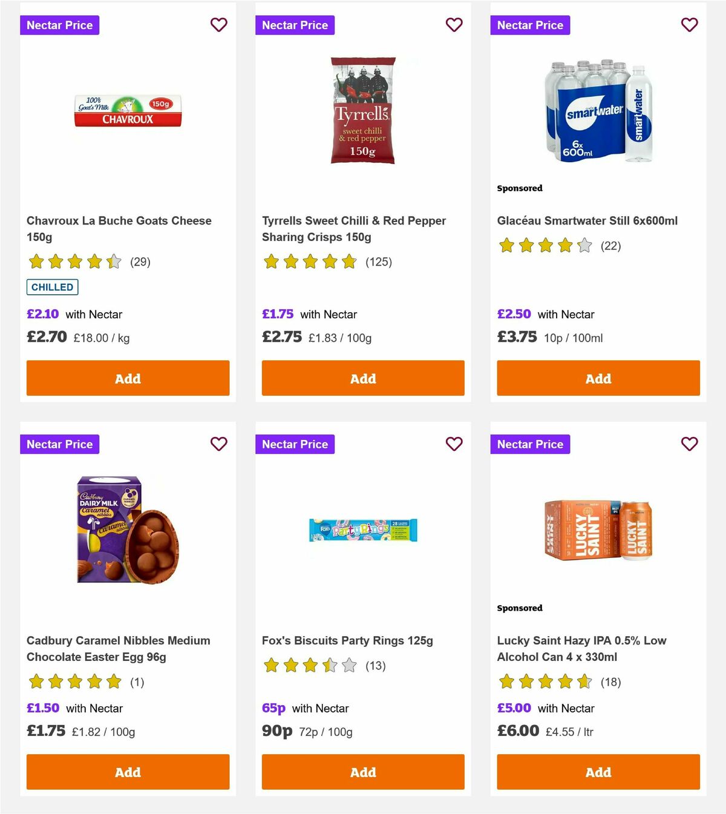
Task: Open reviews count for Fox's Party Rings
Action: pos(374,665)
